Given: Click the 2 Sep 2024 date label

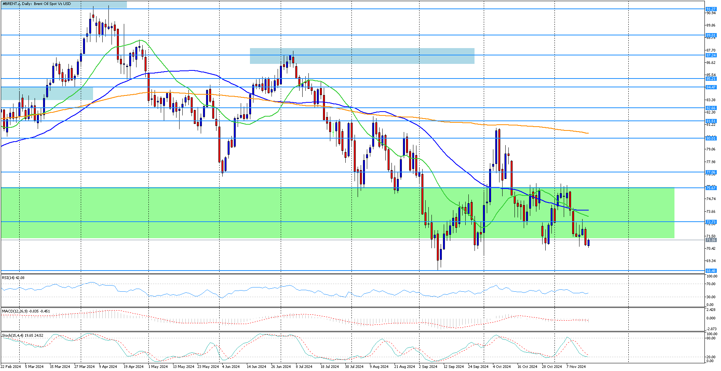Looking at the screenshot, I should [x=428, y=367].
